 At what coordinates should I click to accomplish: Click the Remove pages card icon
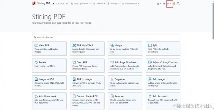tap(112, 96)
